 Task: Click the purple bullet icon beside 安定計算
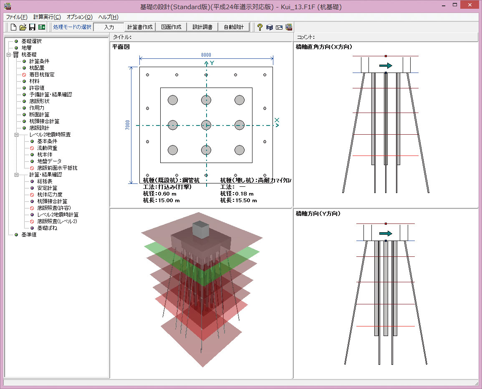[32, 188]
